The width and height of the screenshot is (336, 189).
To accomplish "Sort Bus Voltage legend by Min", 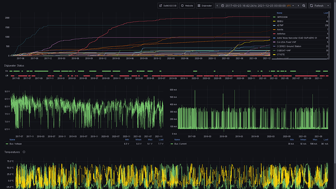I will (x=127, y=139).
